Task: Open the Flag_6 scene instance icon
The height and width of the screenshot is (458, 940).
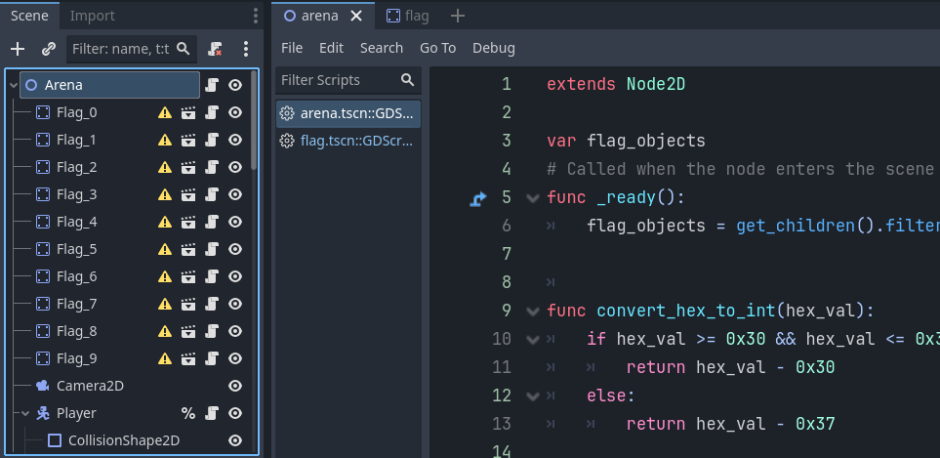Action: [x=188, y=277]
